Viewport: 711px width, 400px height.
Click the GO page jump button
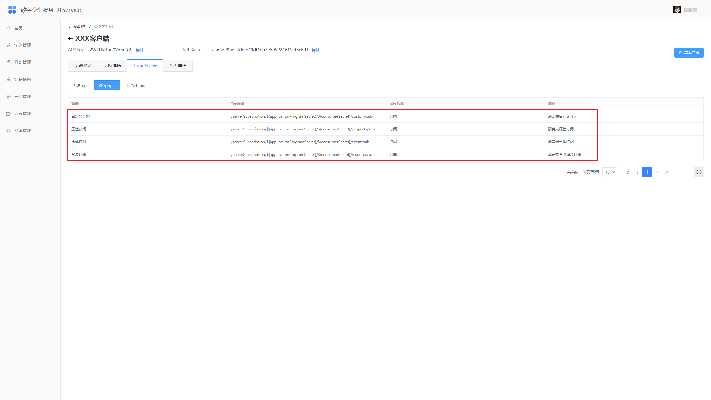click(699, 172)
